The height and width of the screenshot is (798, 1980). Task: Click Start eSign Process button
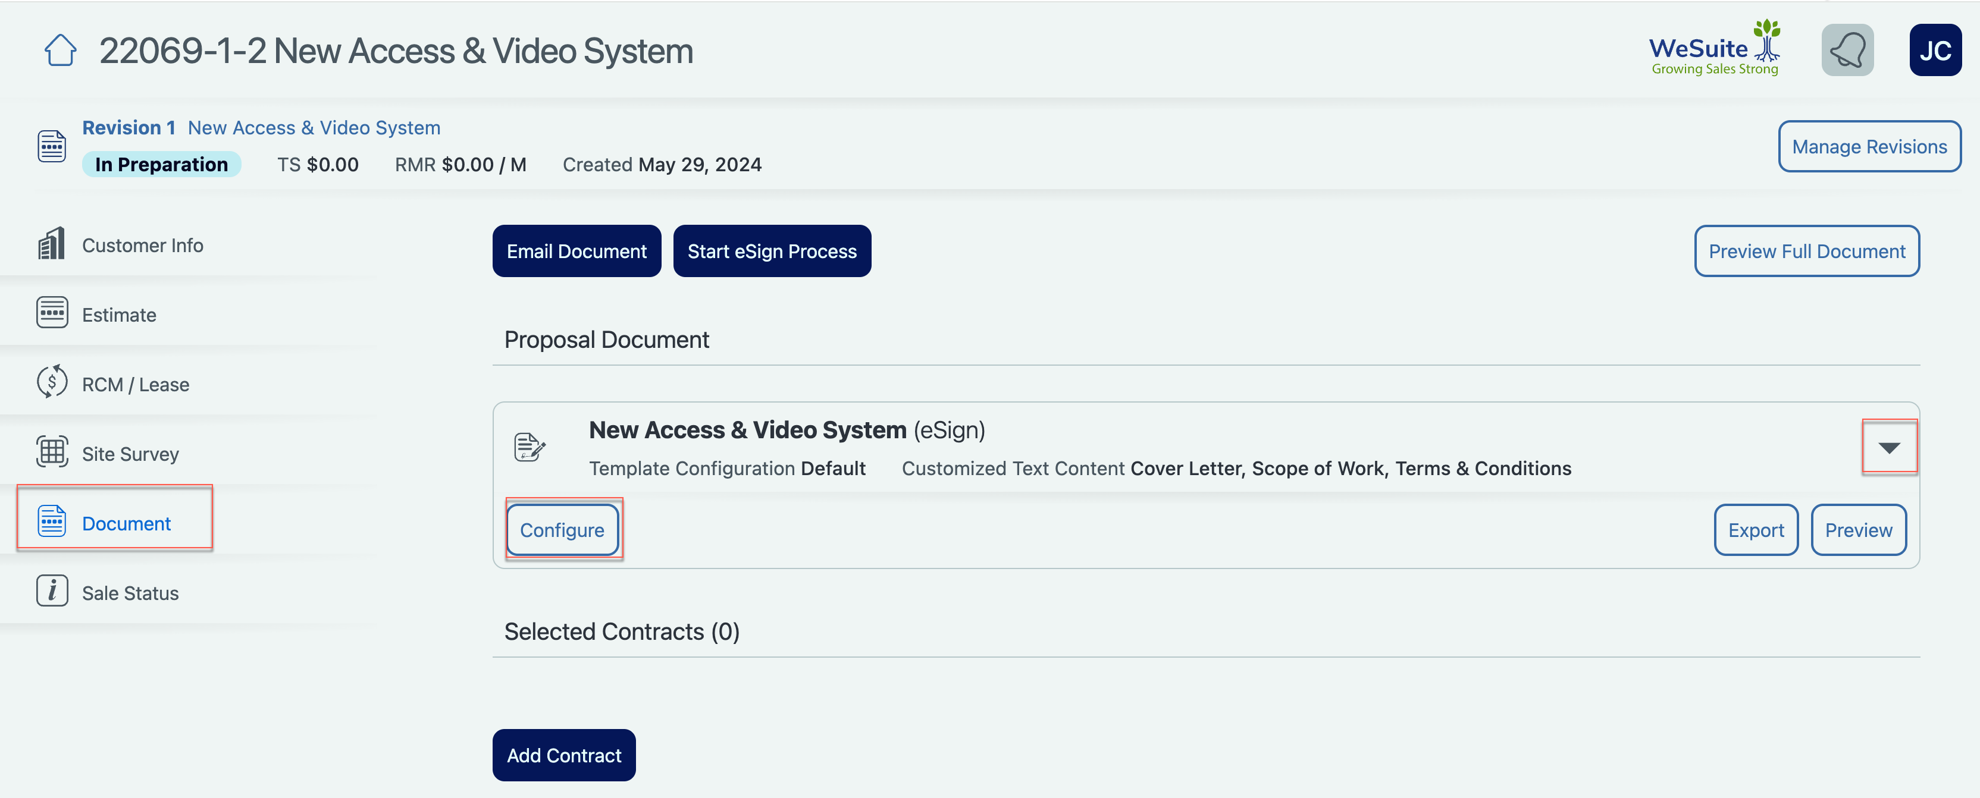[772, 251]
